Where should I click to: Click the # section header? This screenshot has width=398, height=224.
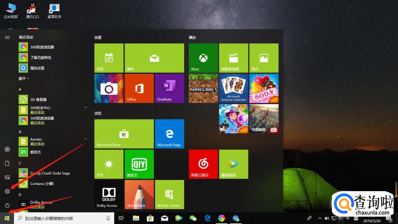pyautogui.click(x=20, y=90)
